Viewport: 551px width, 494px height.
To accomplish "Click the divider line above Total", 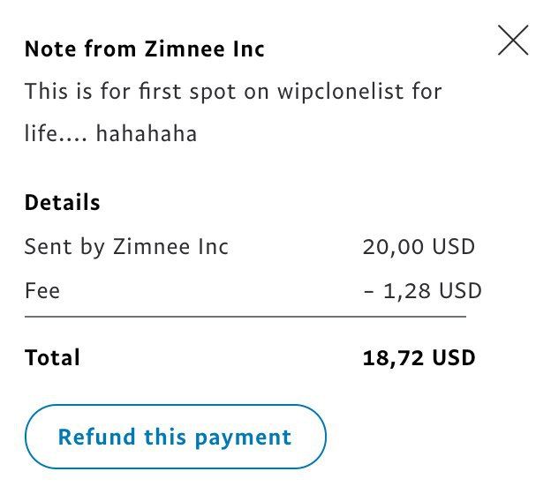I will pos(245,315).
